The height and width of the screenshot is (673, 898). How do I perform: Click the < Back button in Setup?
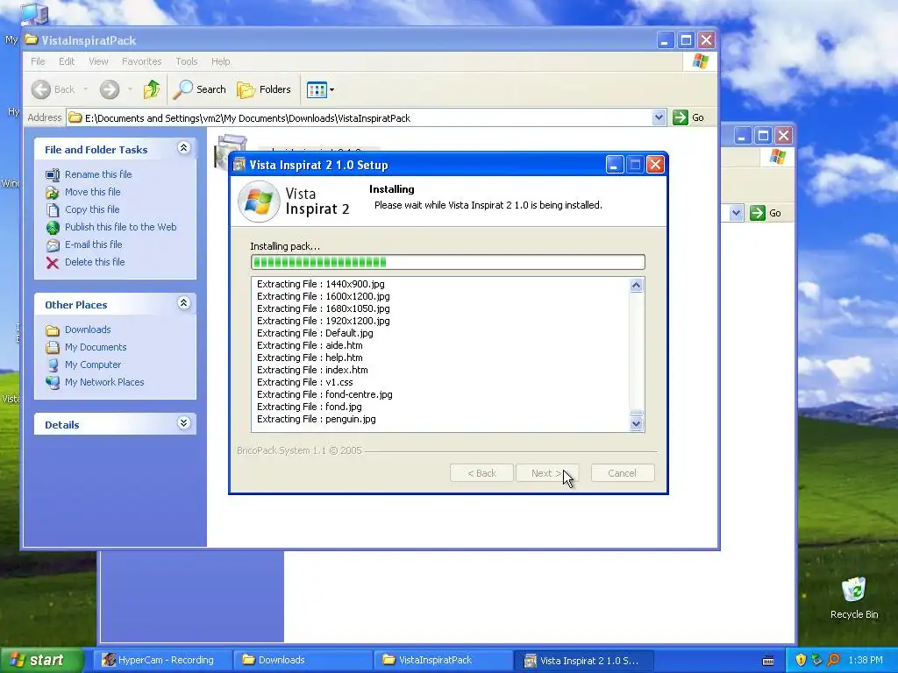[481, 473]
